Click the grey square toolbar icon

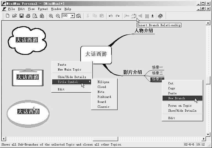coord(147,16)
